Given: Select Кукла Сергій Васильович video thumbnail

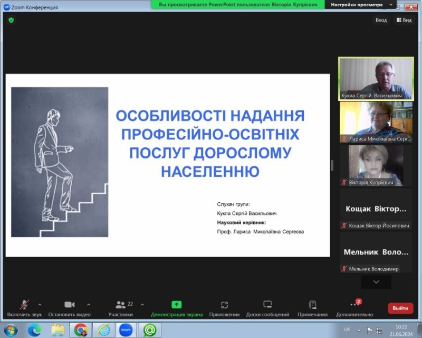Looking at the screenshot, I should (375, 78).
